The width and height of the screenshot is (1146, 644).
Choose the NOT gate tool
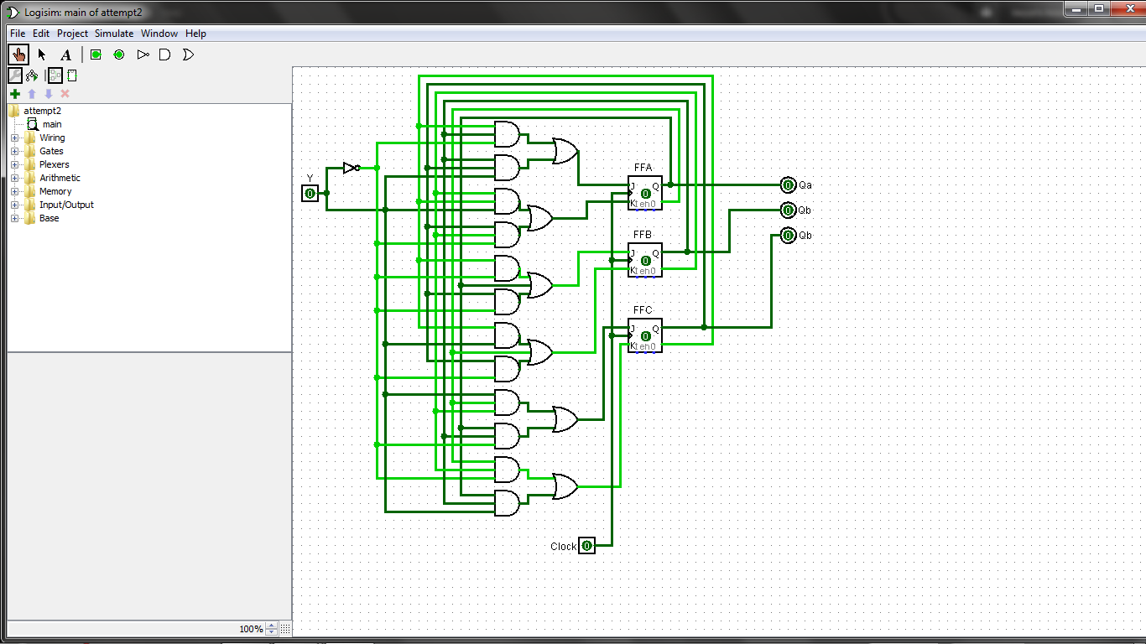pos(143,55)
